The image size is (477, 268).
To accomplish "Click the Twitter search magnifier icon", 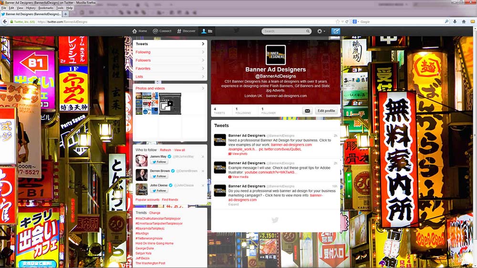I will (x=308, y=31).
